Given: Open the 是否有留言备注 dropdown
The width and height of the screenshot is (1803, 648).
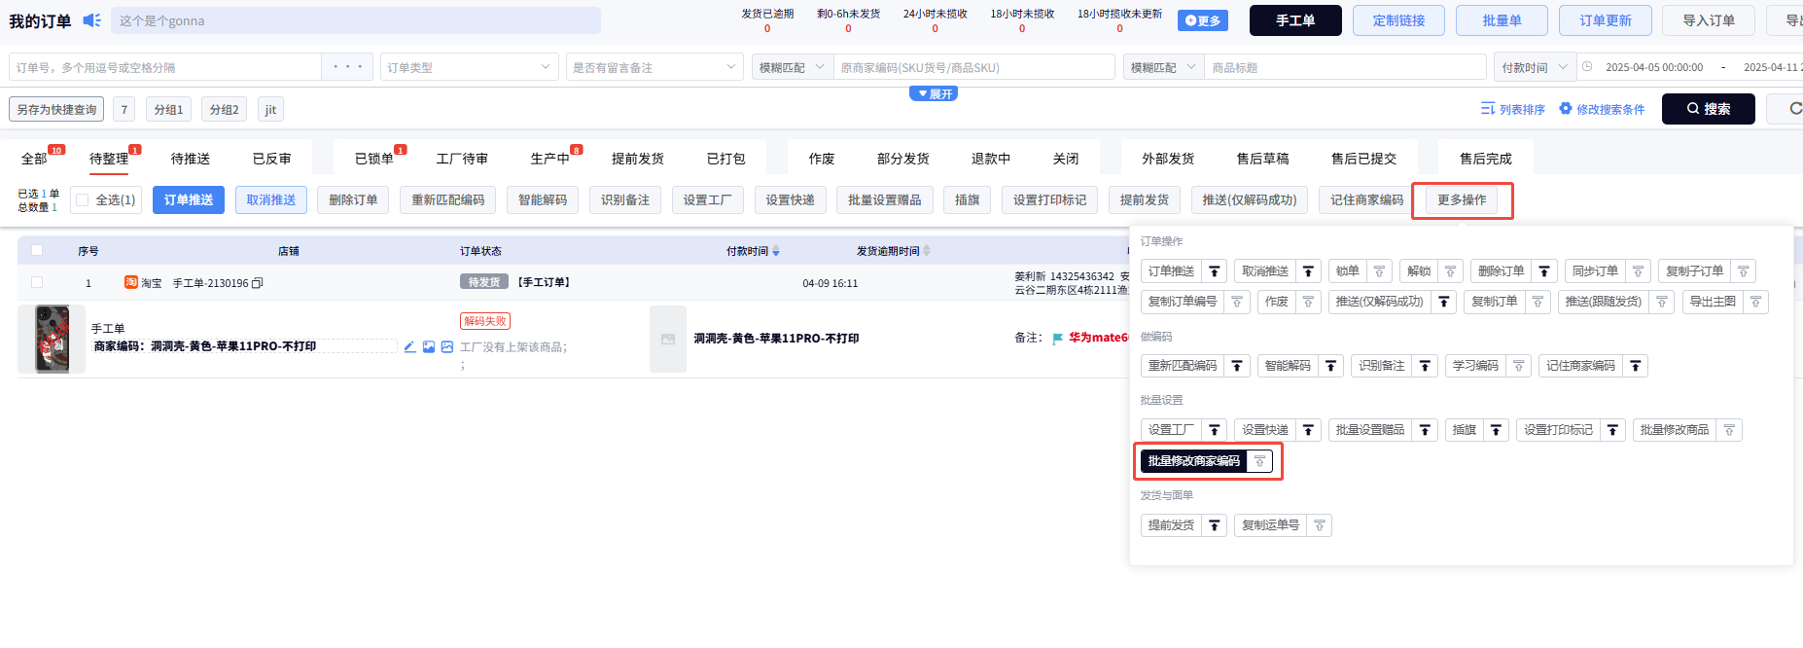Looking at the screenshot, I should point(654,67).
